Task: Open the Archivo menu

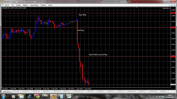Action: click(7, 5)
